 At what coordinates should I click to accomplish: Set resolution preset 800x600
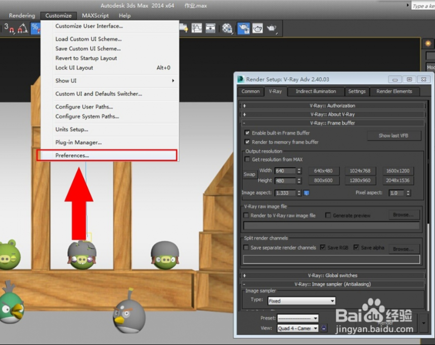323,181
